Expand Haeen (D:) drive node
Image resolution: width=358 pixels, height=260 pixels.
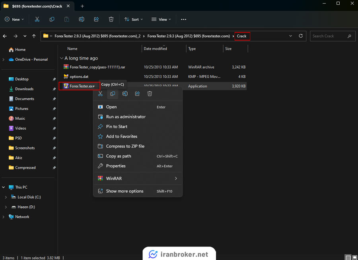click(x=6, y=207)
